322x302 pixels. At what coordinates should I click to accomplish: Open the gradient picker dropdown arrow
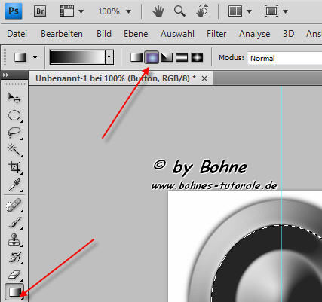109,57
